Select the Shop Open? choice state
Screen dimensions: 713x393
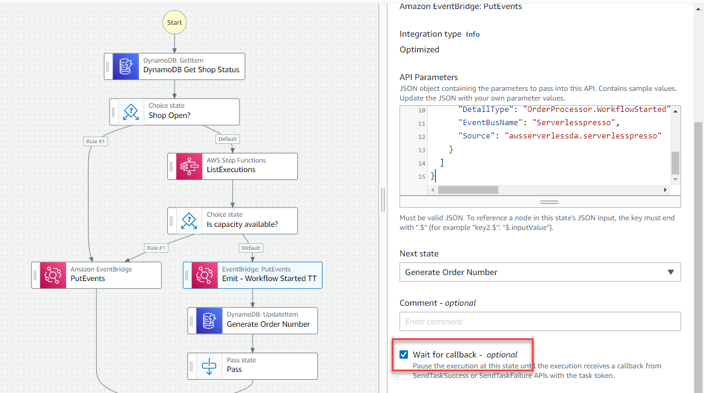[x=174, y=112]
